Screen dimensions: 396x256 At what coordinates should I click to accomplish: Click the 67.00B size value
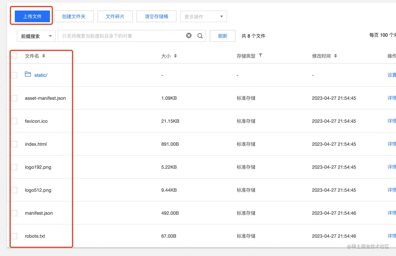(x=169, y=236)
